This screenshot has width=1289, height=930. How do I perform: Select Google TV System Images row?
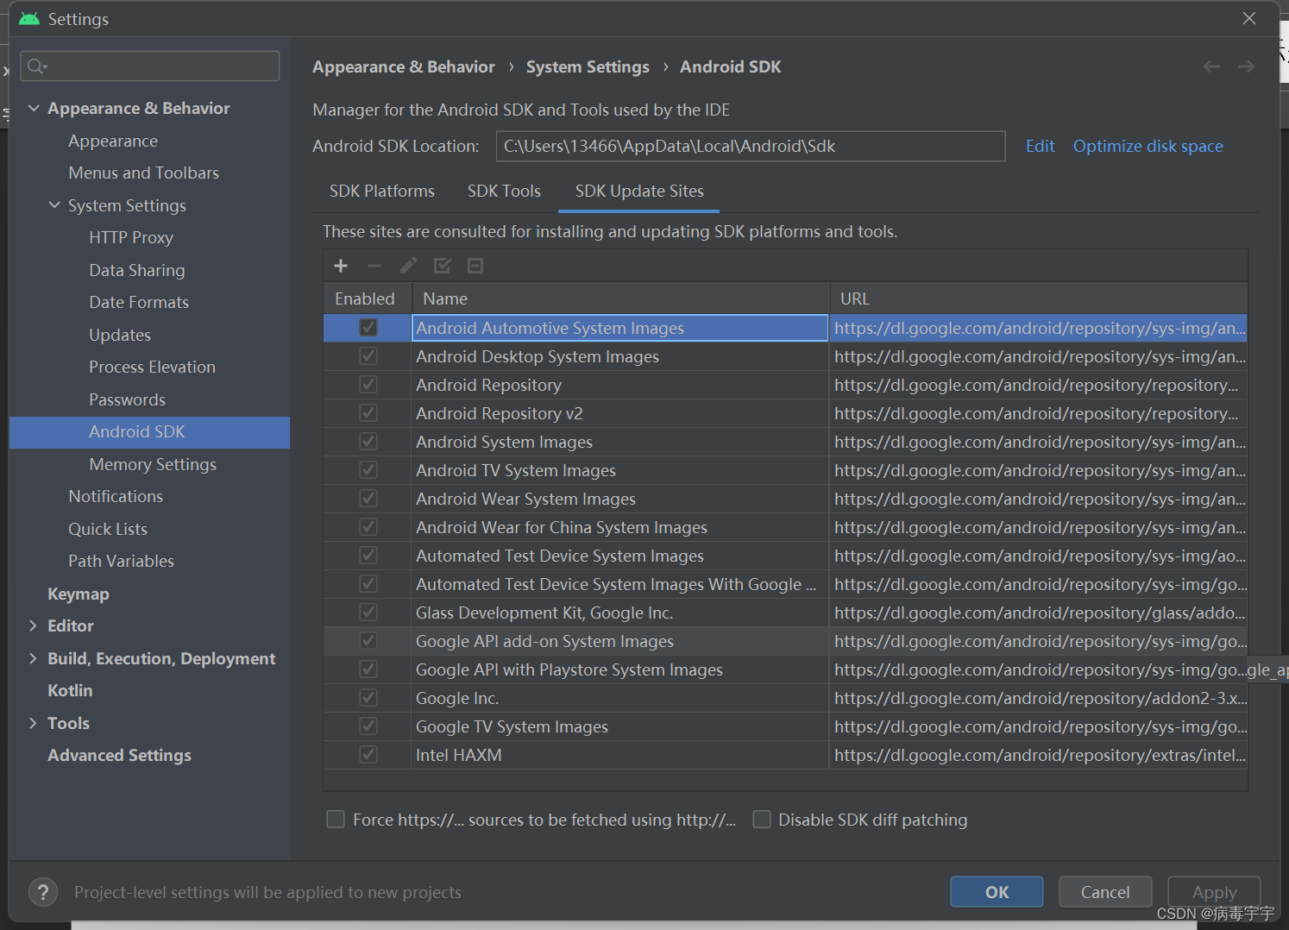(785, 726)
